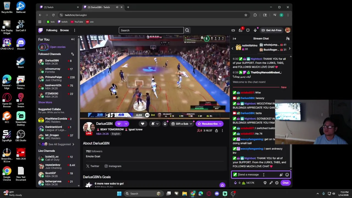Open the NBA 2K26 category link
Screen dimensions: 352x198
tap(102, 134)
